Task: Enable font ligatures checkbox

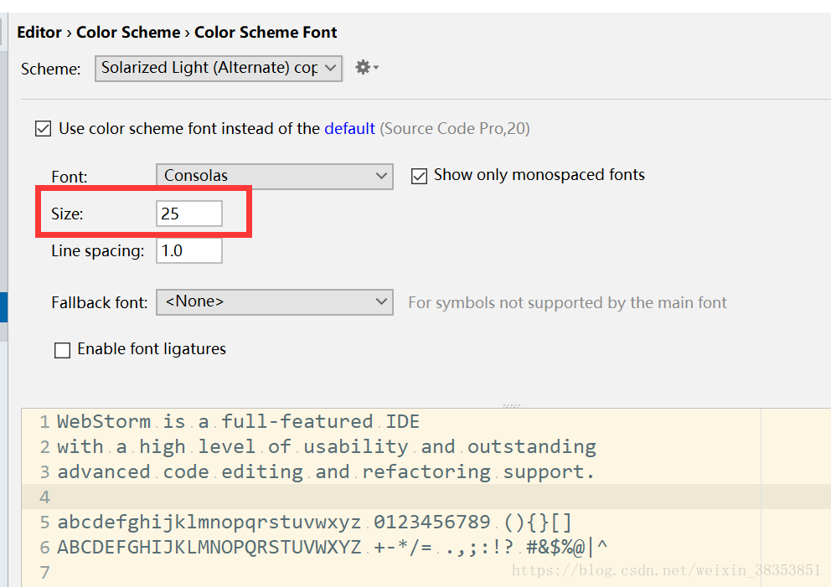Action: tap(62, 350)
